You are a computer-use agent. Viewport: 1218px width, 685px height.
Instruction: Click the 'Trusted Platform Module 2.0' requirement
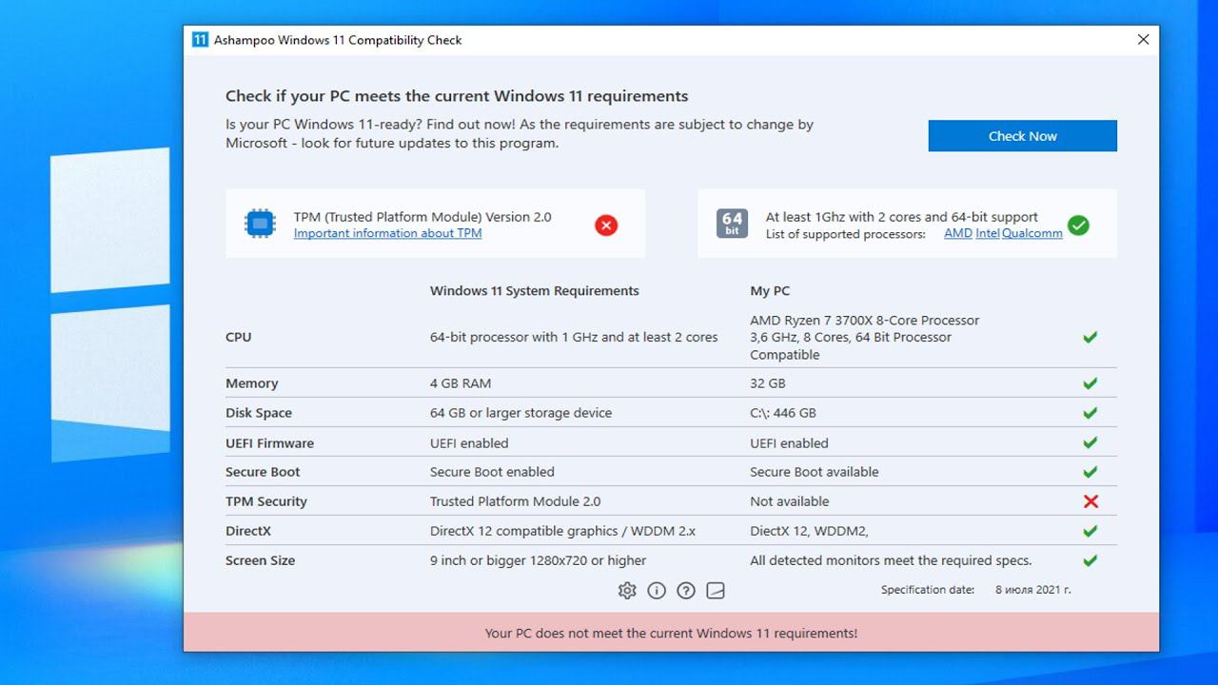515,501
